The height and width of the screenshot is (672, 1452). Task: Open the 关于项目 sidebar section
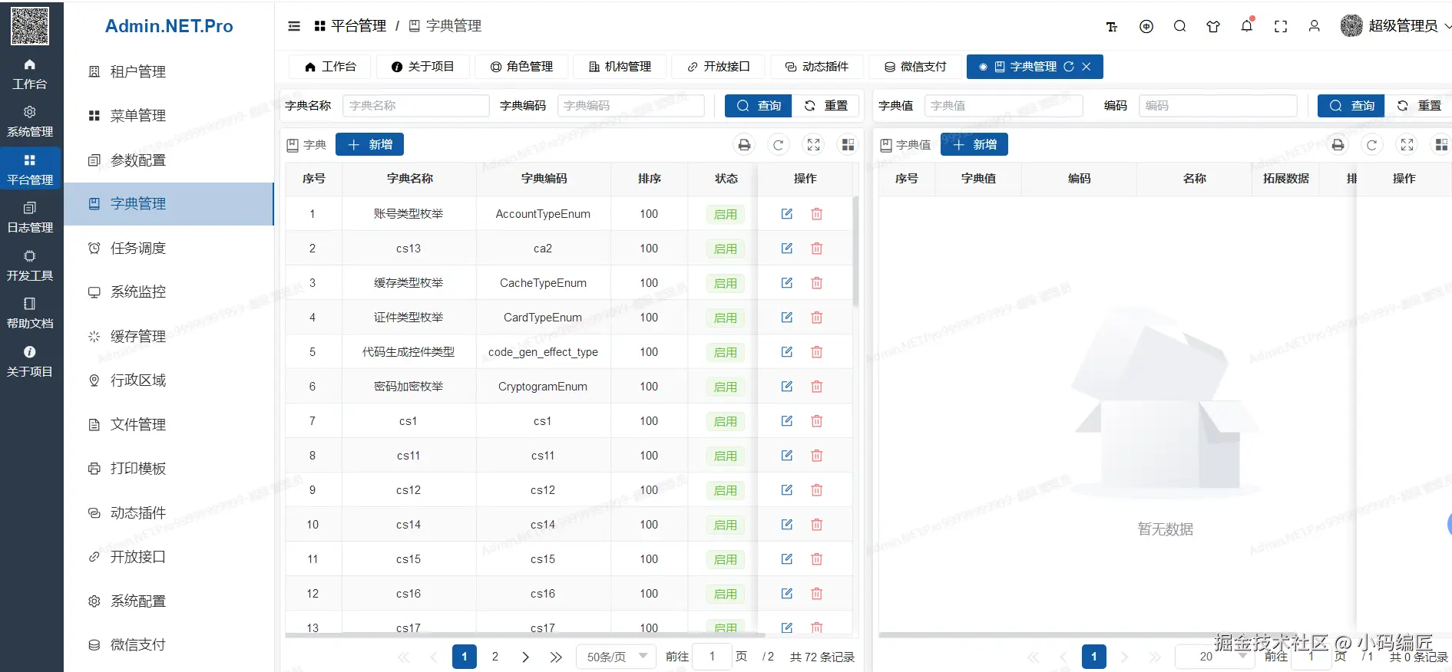click(x=30, y=362)
